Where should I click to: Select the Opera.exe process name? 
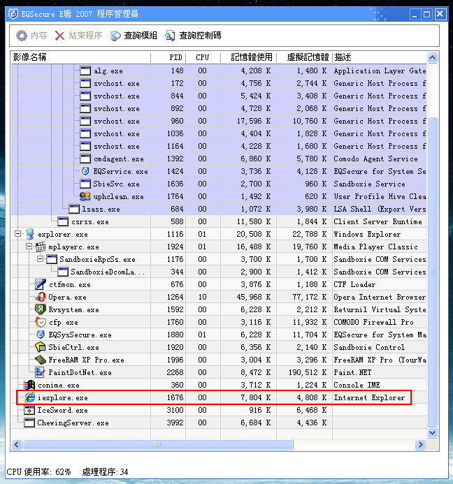[x=67, y=298]
